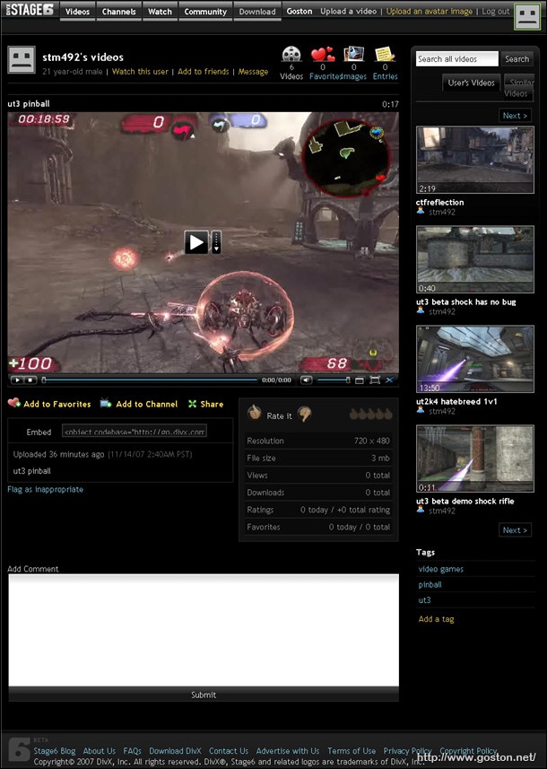
Task: Click the top Next > button
Action: coord(515,116)
